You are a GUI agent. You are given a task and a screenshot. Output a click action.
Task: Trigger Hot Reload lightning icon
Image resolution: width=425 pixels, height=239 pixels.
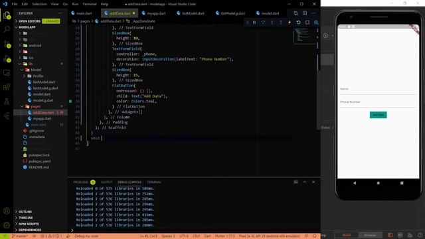(x=290, y=23)
